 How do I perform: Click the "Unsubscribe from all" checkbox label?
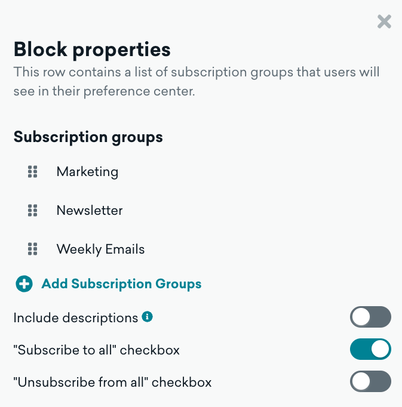click(112, 382)
